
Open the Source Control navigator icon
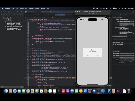tap(4, 15)
